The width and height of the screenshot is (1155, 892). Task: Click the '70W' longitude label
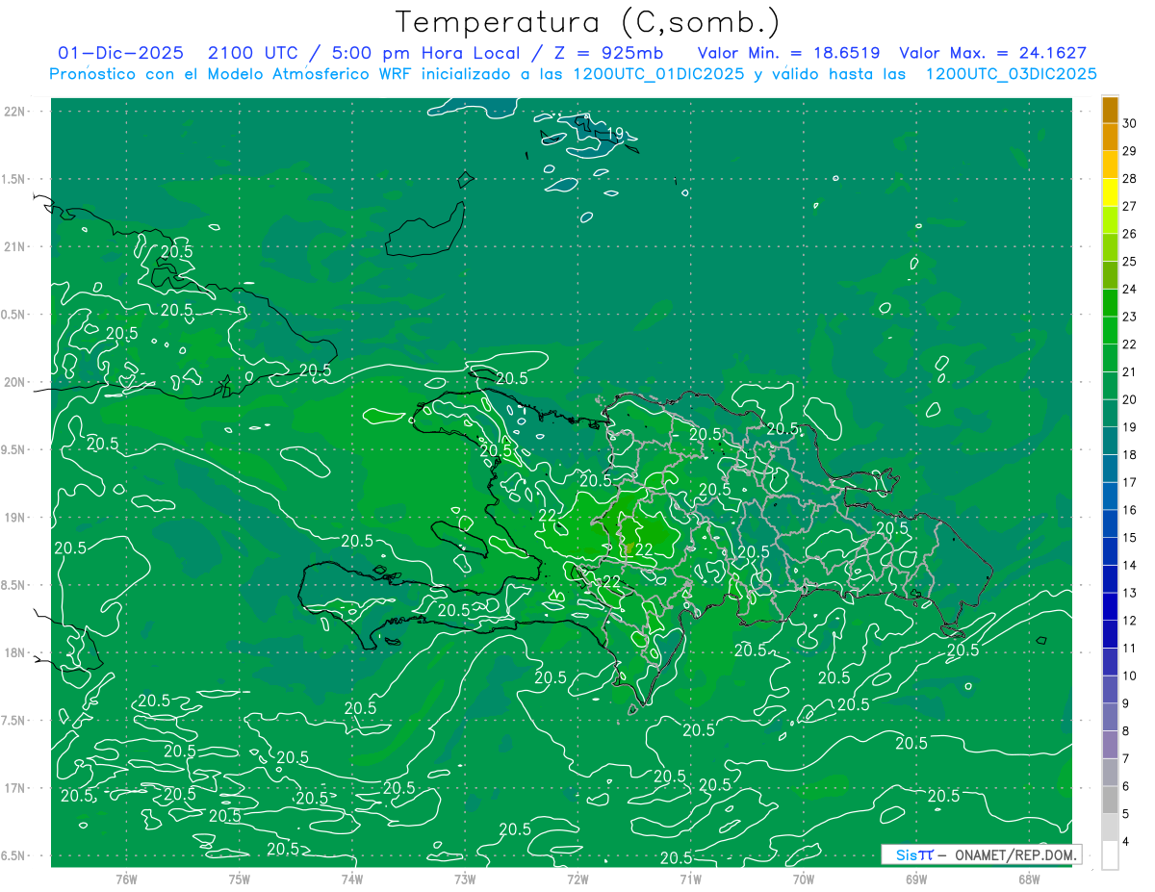804,879
